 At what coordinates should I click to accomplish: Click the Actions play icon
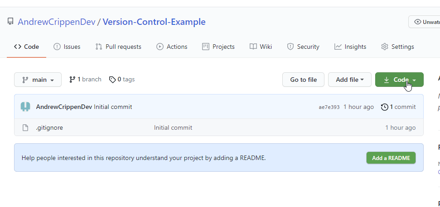pyautogui.click(x=160, y=47)
